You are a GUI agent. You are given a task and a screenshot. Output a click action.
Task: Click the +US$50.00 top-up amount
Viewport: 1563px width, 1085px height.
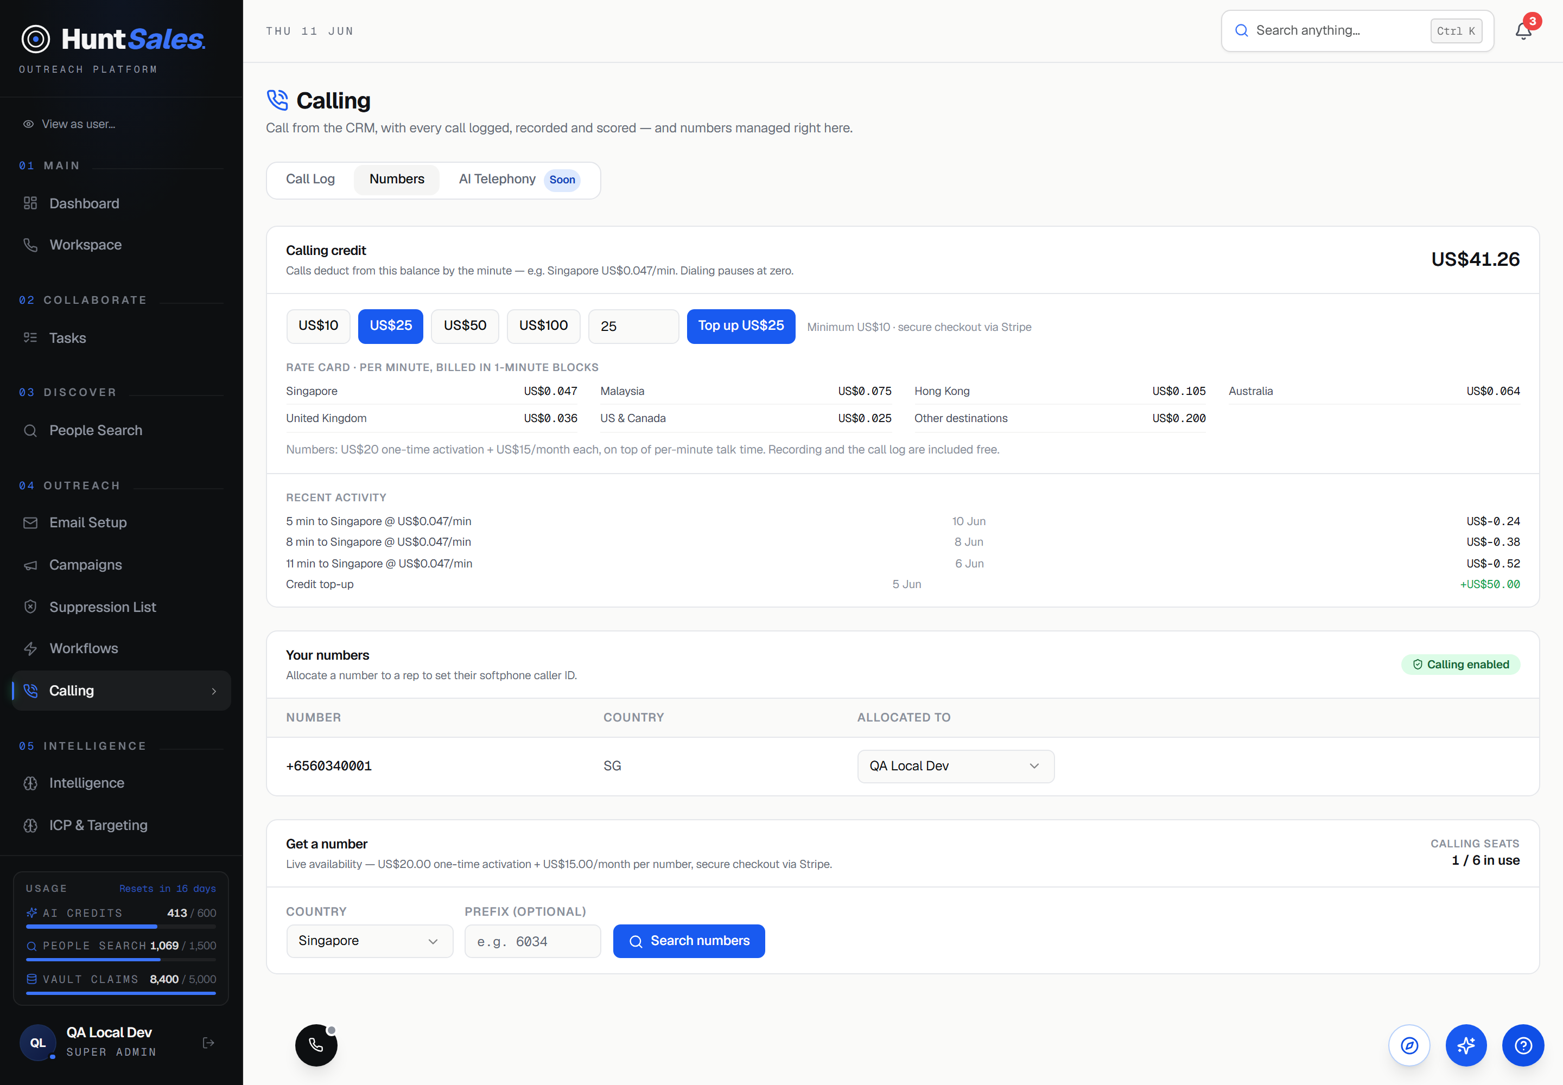(1490, 585)
